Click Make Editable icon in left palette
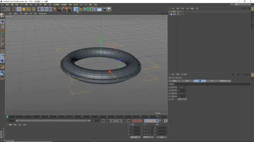254x142 pixels. (2, 15)
